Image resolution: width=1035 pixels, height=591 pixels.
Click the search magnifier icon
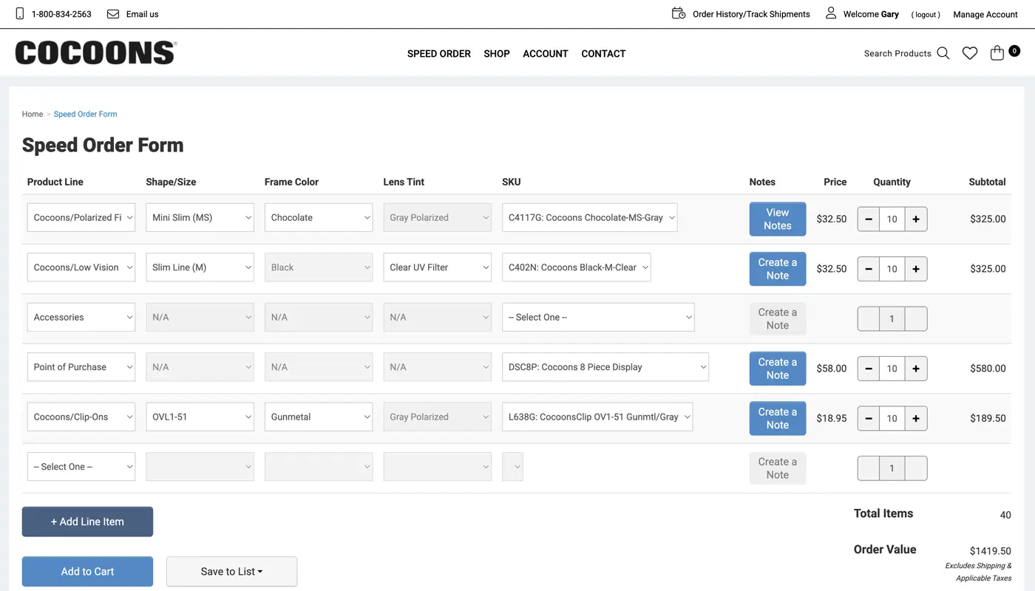(943, 53)
